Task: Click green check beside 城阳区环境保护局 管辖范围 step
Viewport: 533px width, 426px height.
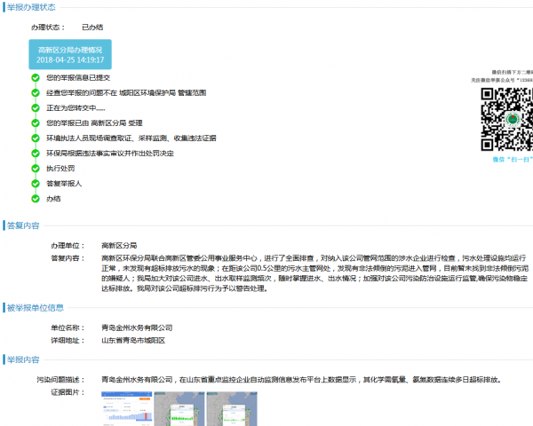Action: pos(36,92)
